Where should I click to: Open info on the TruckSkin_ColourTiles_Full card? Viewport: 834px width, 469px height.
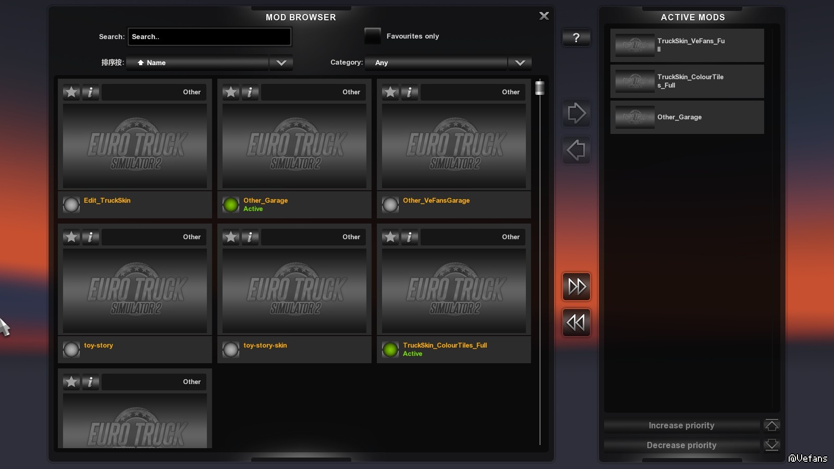pos(410,237)
